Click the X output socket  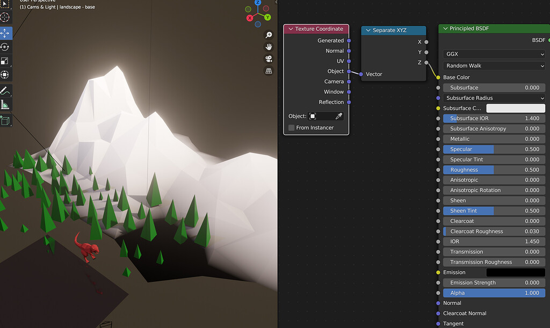[426, 42]
